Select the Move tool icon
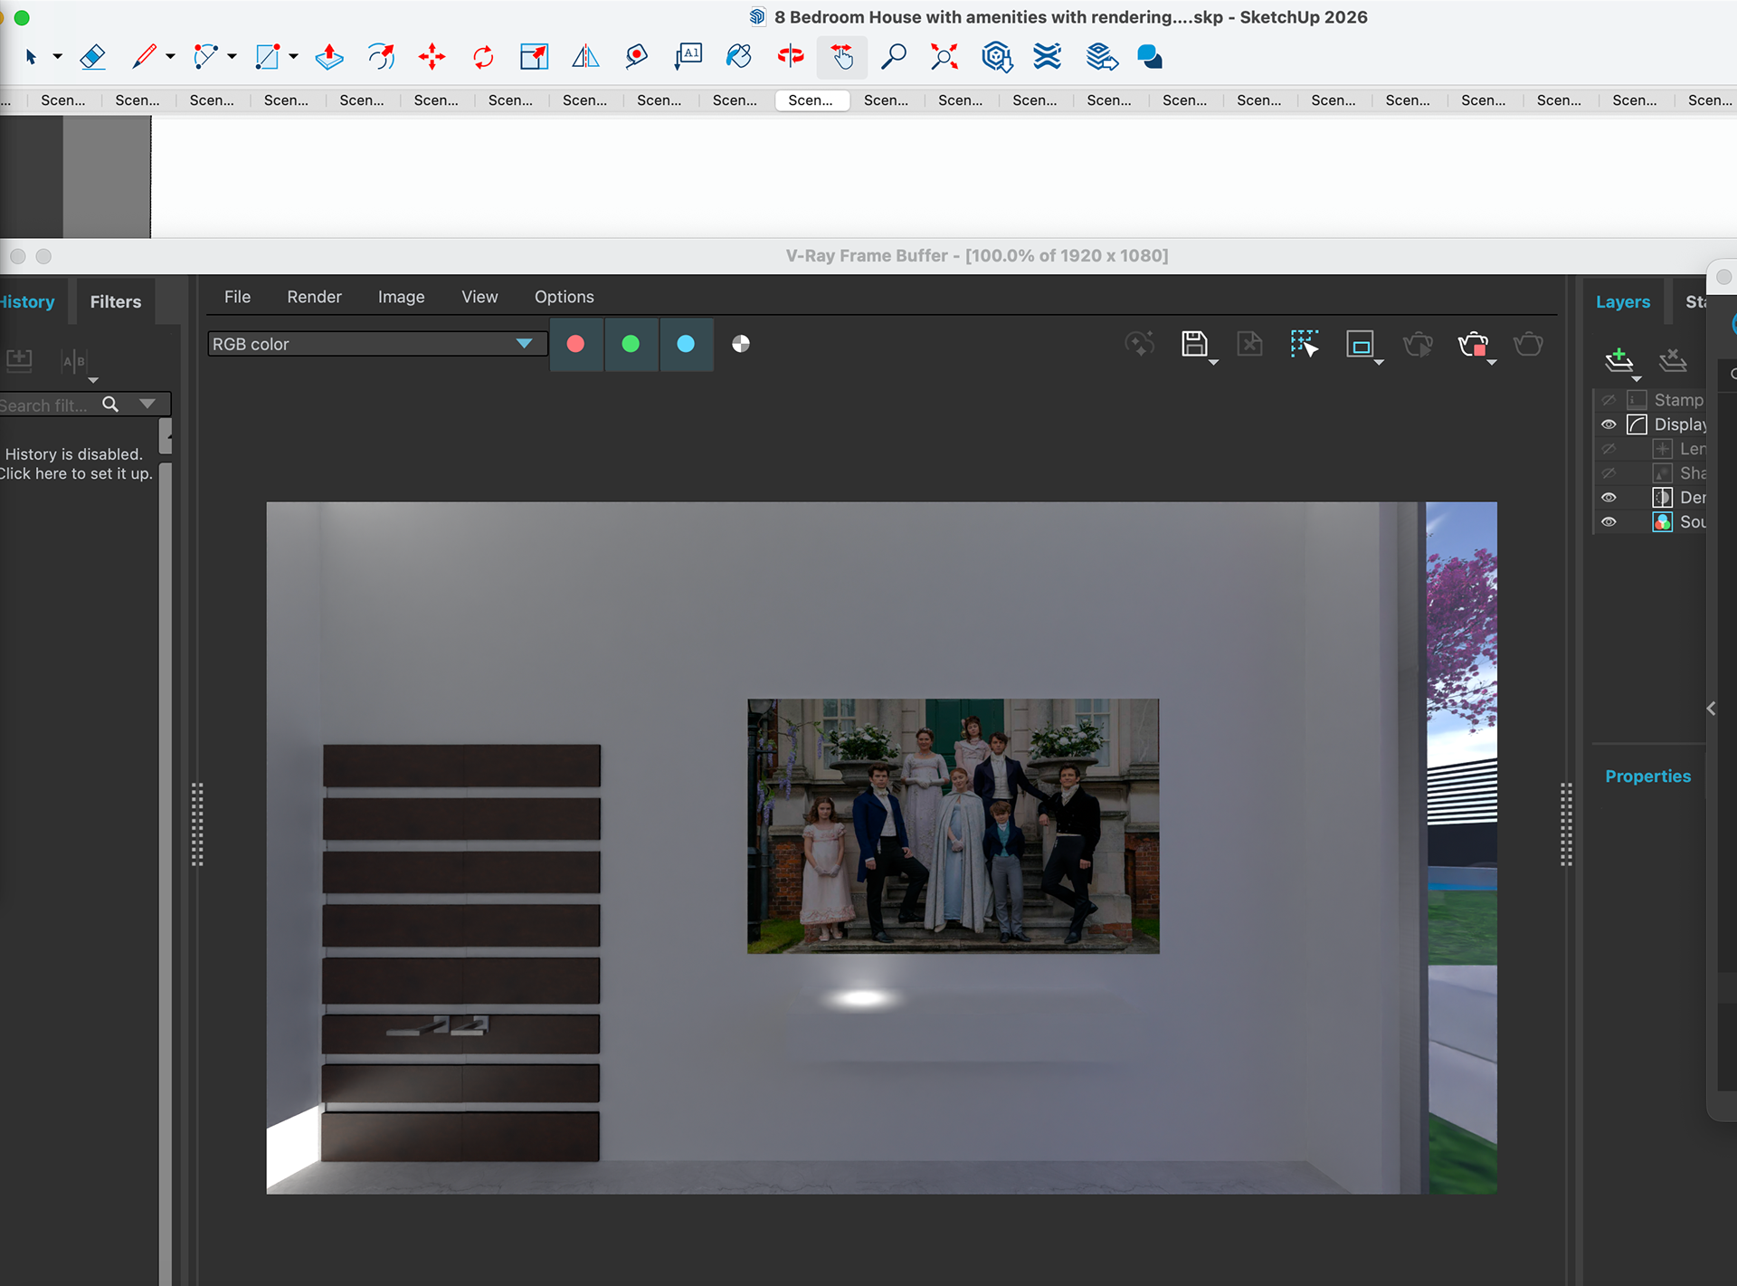The image size is (1737, 1286). point(432,57)
